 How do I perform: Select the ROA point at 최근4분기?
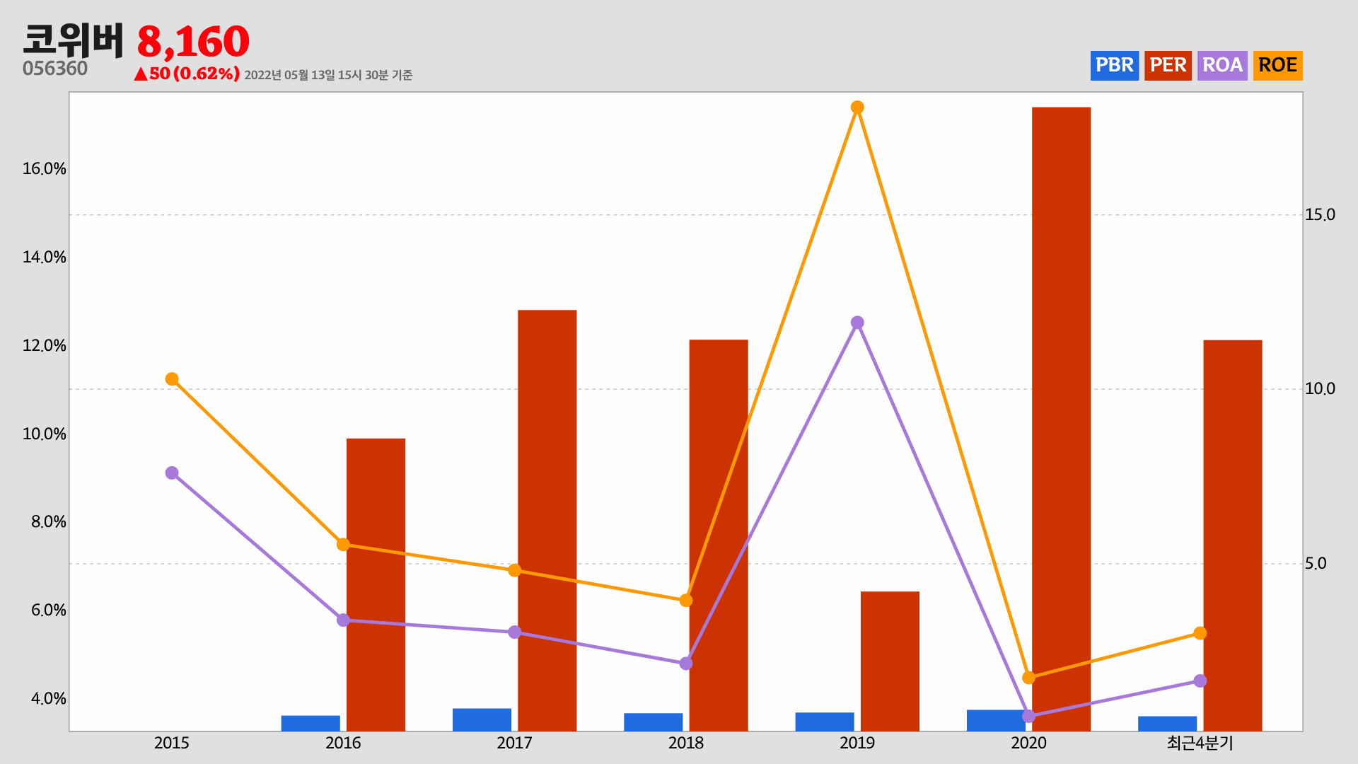click(x=1200, y=681)
